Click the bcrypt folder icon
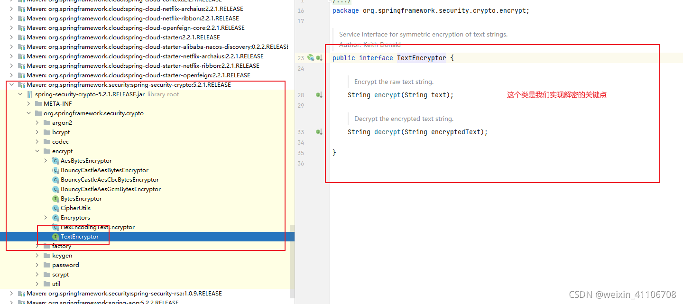 (x=47, y=132)
